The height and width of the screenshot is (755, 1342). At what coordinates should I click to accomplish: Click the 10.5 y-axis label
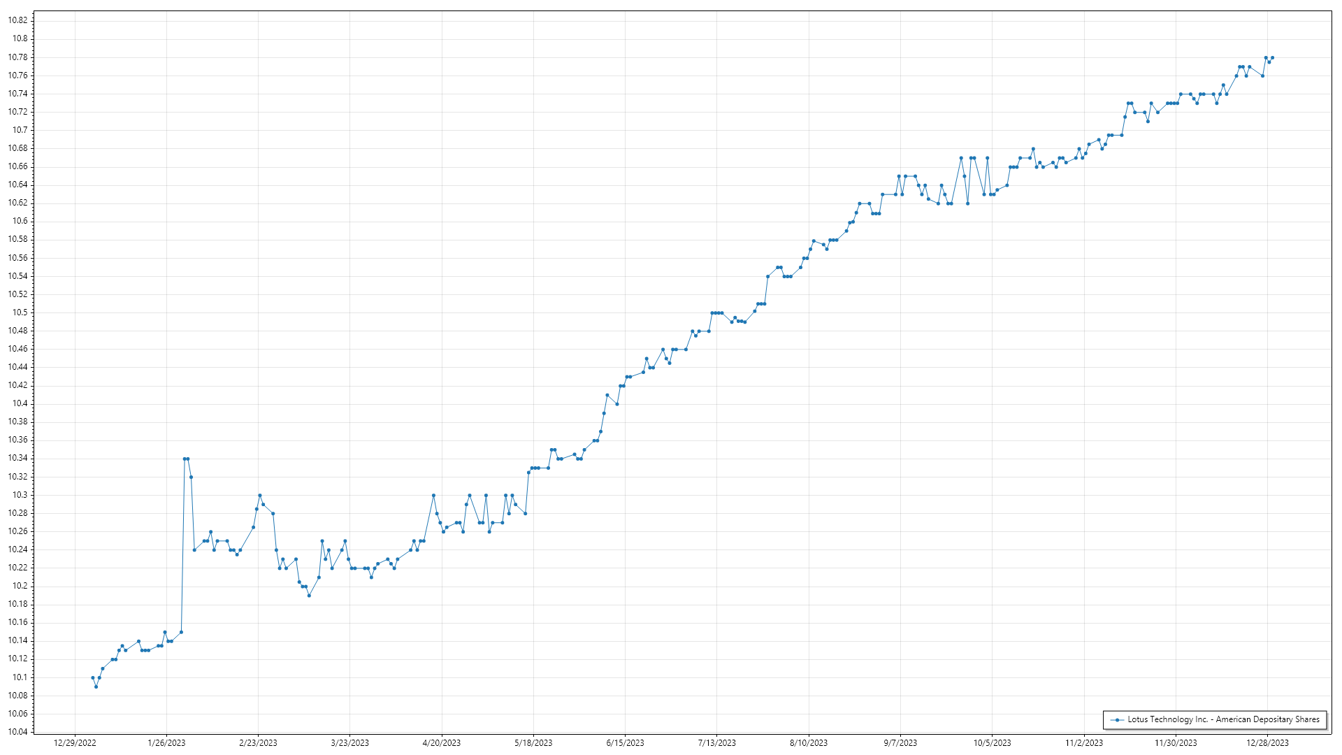tap(20, 312)
